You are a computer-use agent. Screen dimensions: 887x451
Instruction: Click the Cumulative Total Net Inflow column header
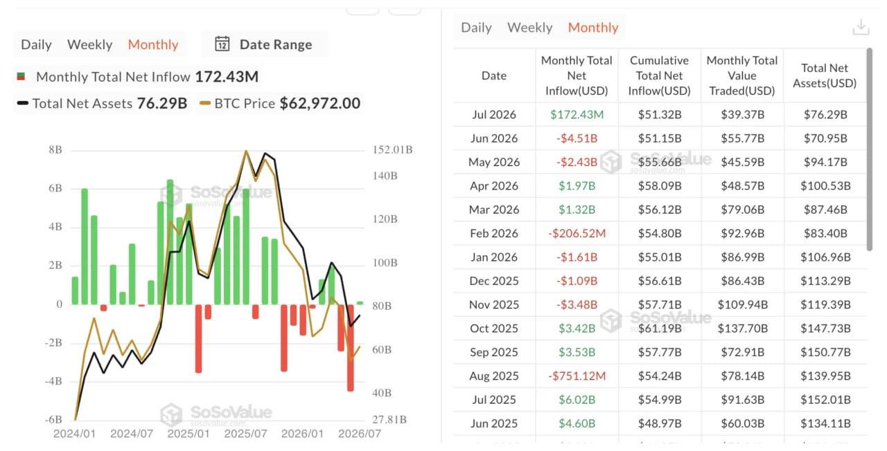659,75
